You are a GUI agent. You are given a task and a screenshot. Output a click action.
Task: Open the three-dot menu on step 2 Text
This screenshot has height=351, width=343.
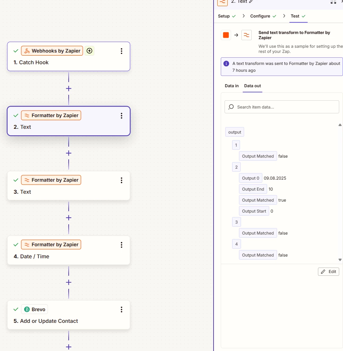click(x=122, y=116)
